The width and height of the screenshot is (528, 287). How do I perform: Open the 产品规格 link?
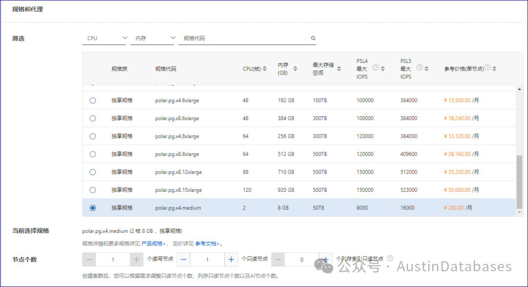(154, 244)
